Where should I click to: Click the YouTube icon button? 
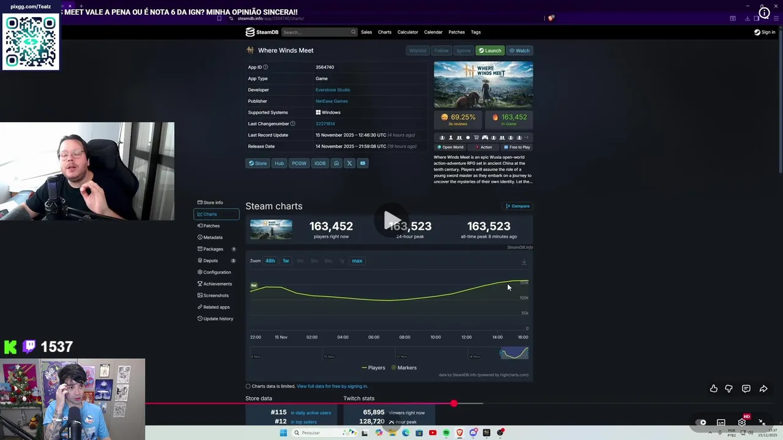363,163
